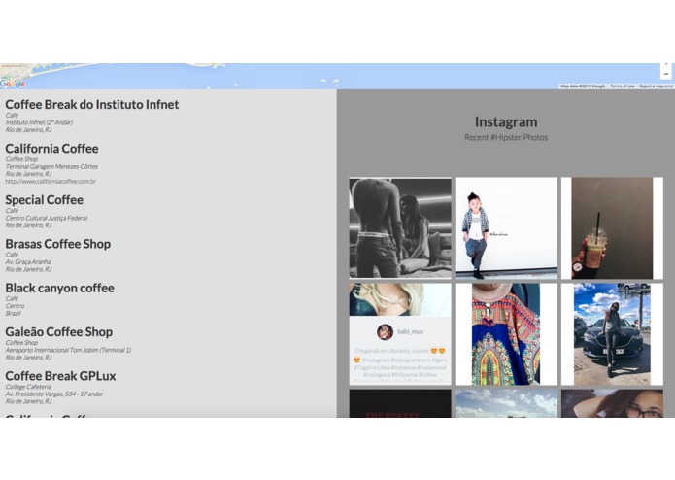Click the Map data ©2015 Google text
Screen dimensions: 675x480
583,86
